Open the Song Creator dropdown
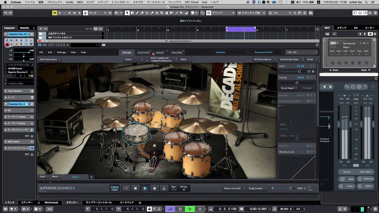 [x=258, y=188]
